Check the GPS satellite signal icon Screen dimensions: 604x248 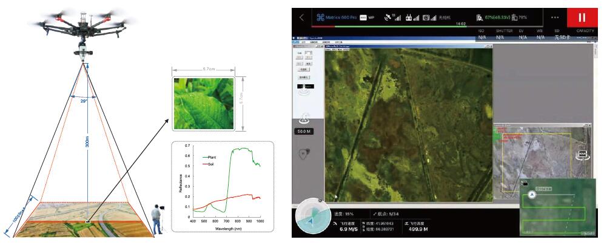pyautogui.click(x=386, y=18)
